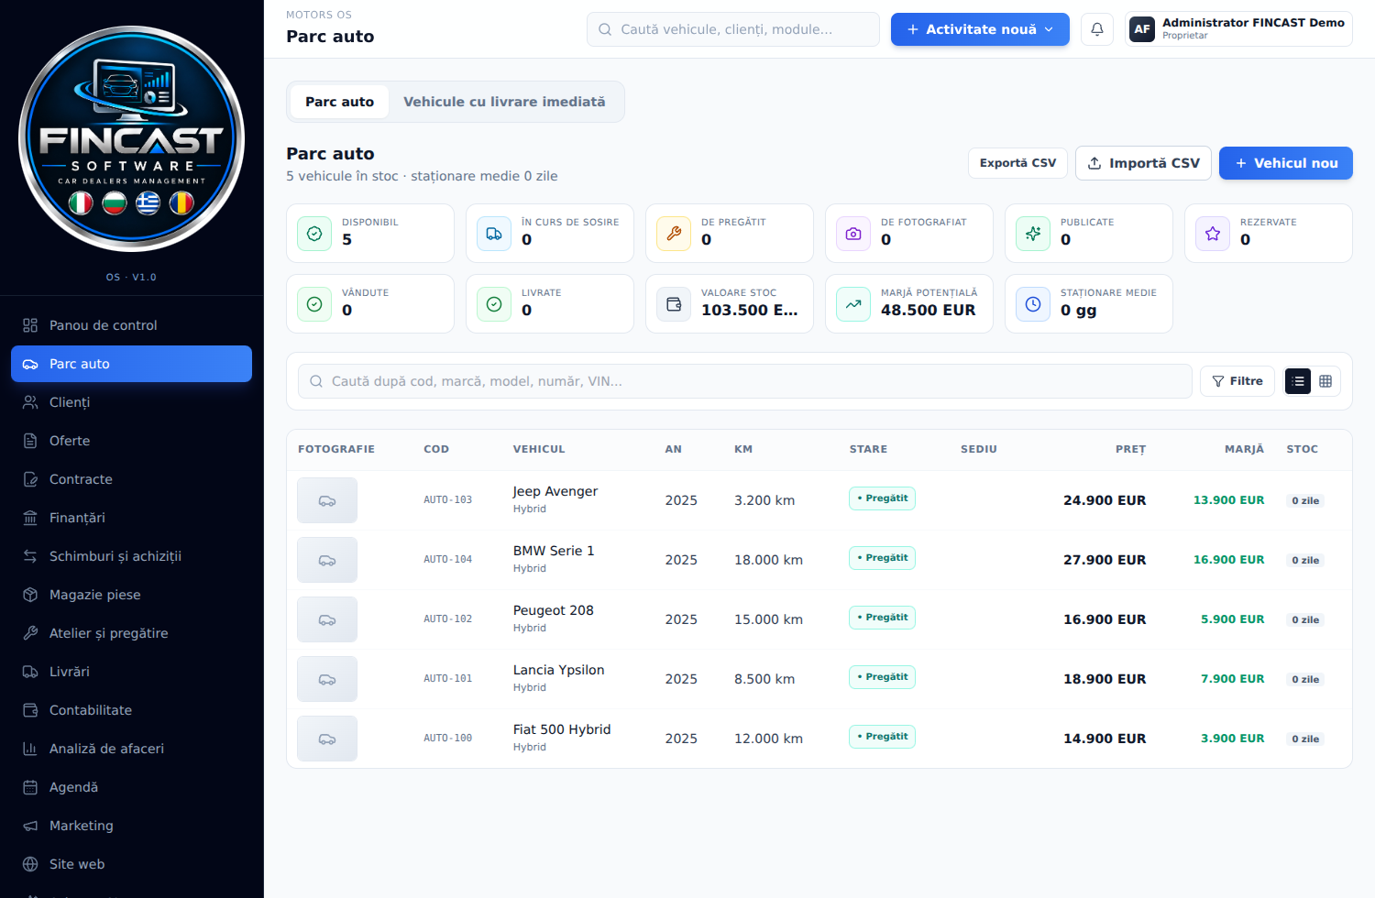1375x898 pixels.
Task: Click the Schimburi și achiziții arrows icon
Action: tap(30, 556)
